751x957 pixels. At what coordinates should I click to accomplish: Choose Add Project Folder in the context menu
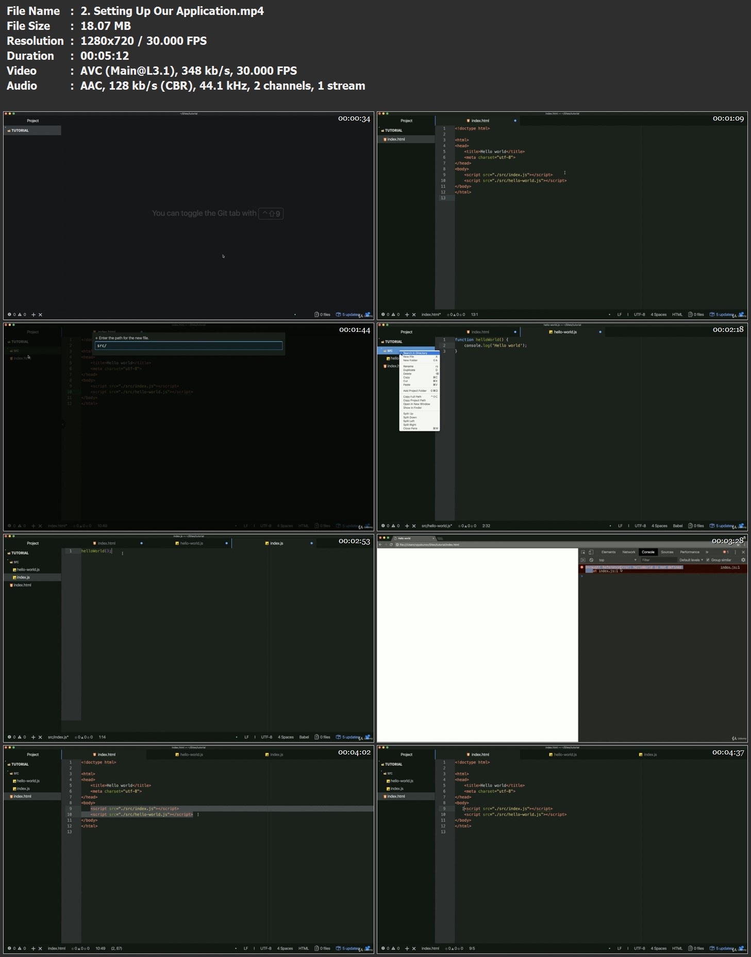(x=420, y=391)
